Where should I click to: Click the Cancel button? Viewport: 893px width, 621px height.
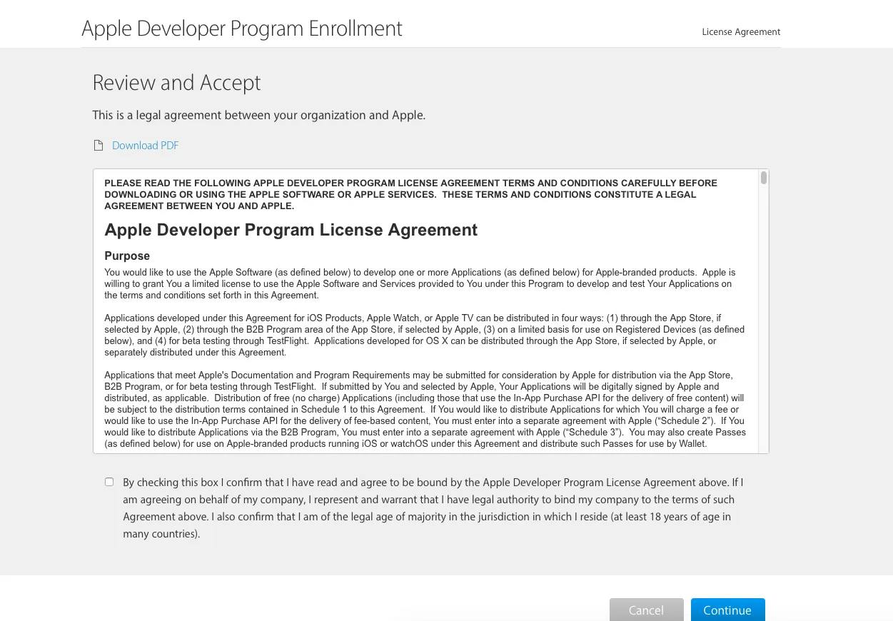(646, 610)
